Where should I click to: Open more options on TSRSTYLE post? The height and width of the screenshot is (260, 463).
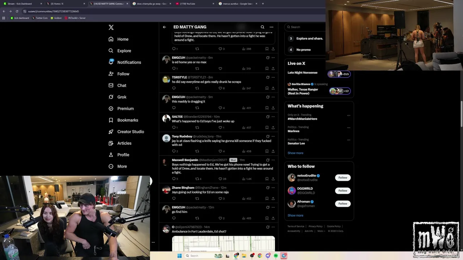[x=273, y=77]
